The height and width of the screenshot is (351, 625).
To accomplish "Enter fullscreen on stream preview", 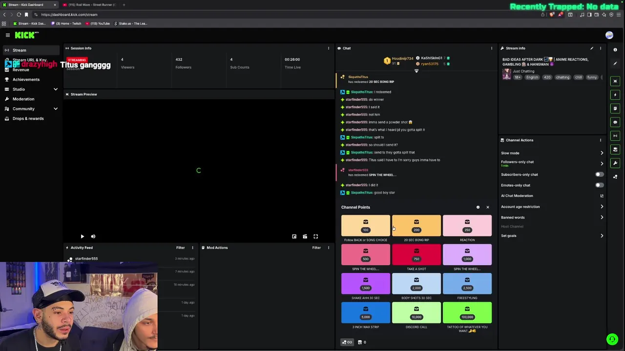I will click(x=315, y=236).
